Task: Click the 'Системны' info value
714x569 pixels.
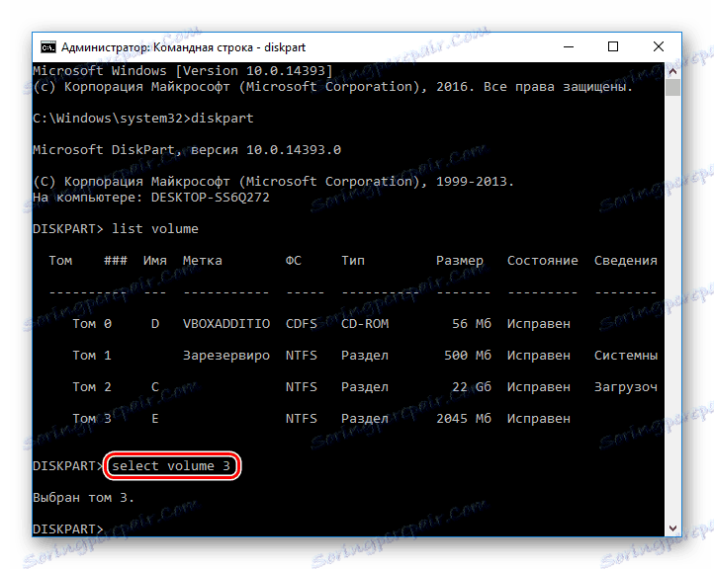Action: [626, 356]
